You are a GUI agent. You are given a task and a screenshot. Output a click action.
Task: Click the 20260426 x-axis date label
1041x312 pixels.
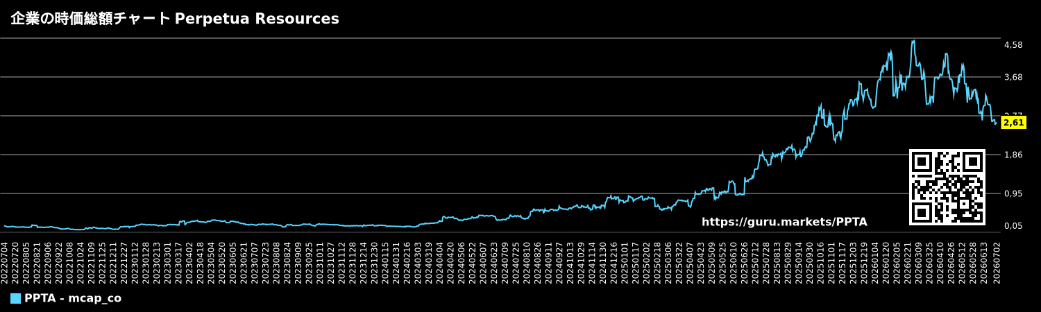click(951, 262)
